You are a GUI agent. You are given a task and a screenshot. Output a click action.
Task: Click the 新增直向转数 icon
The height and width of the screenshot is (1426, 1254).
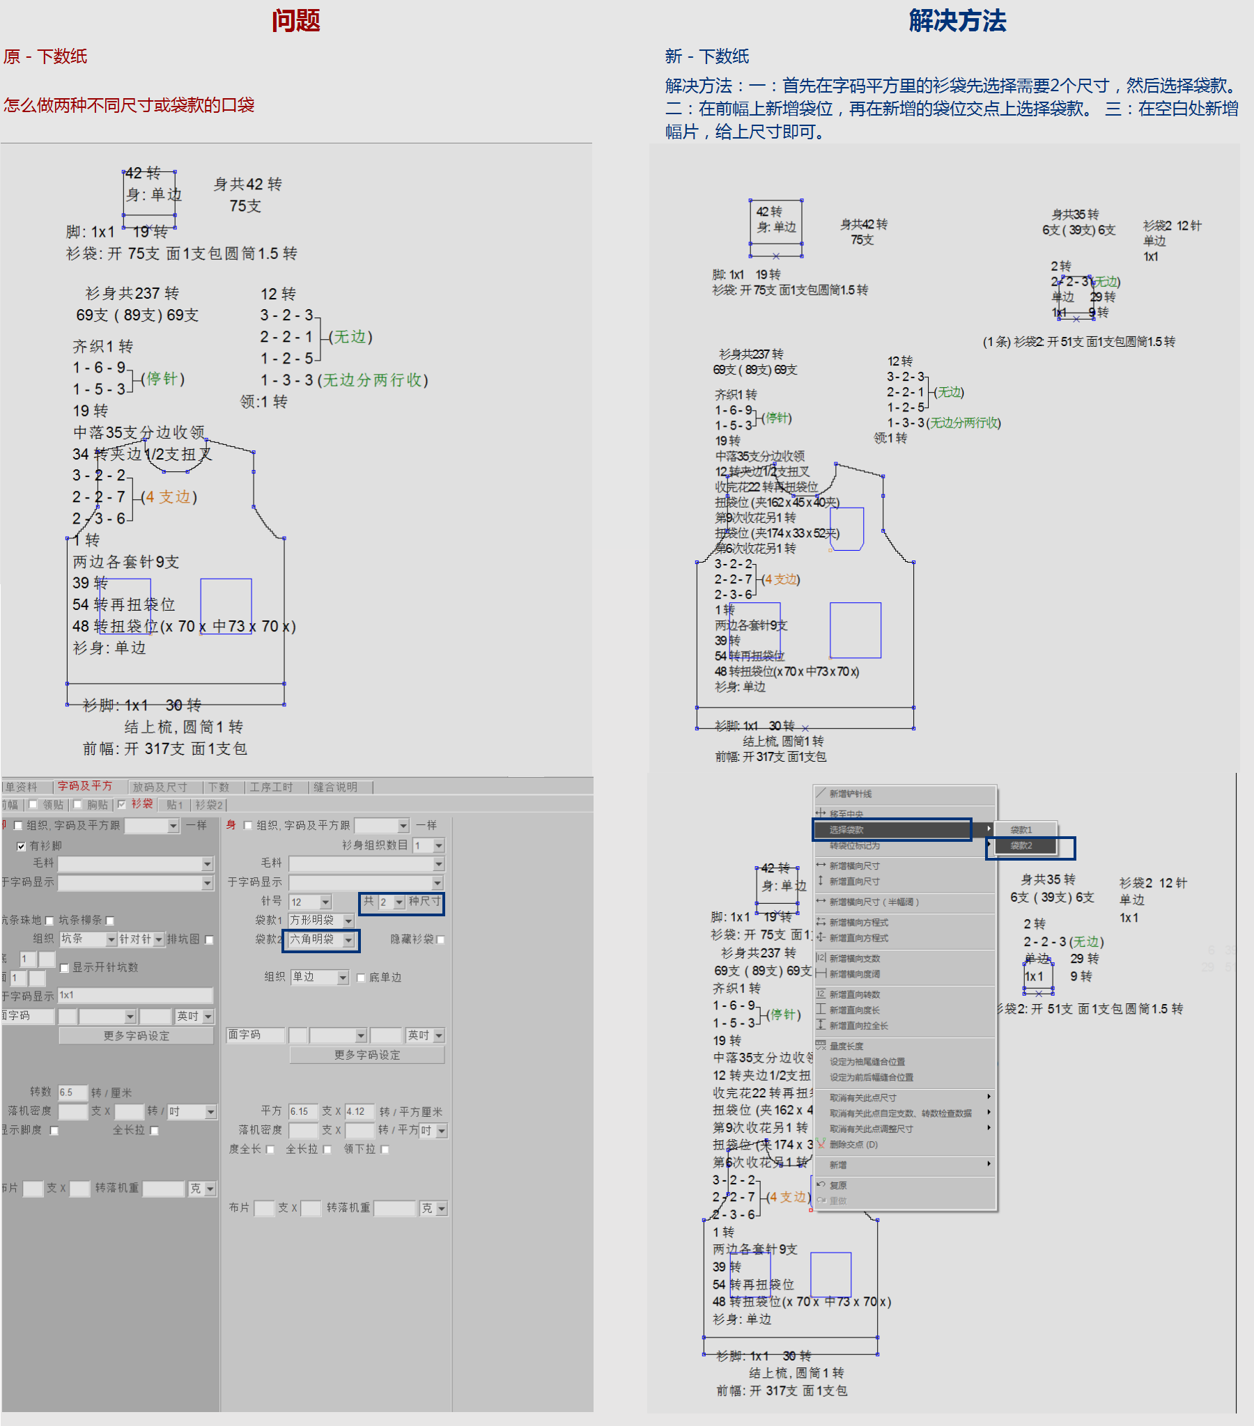tap(821, 994)
